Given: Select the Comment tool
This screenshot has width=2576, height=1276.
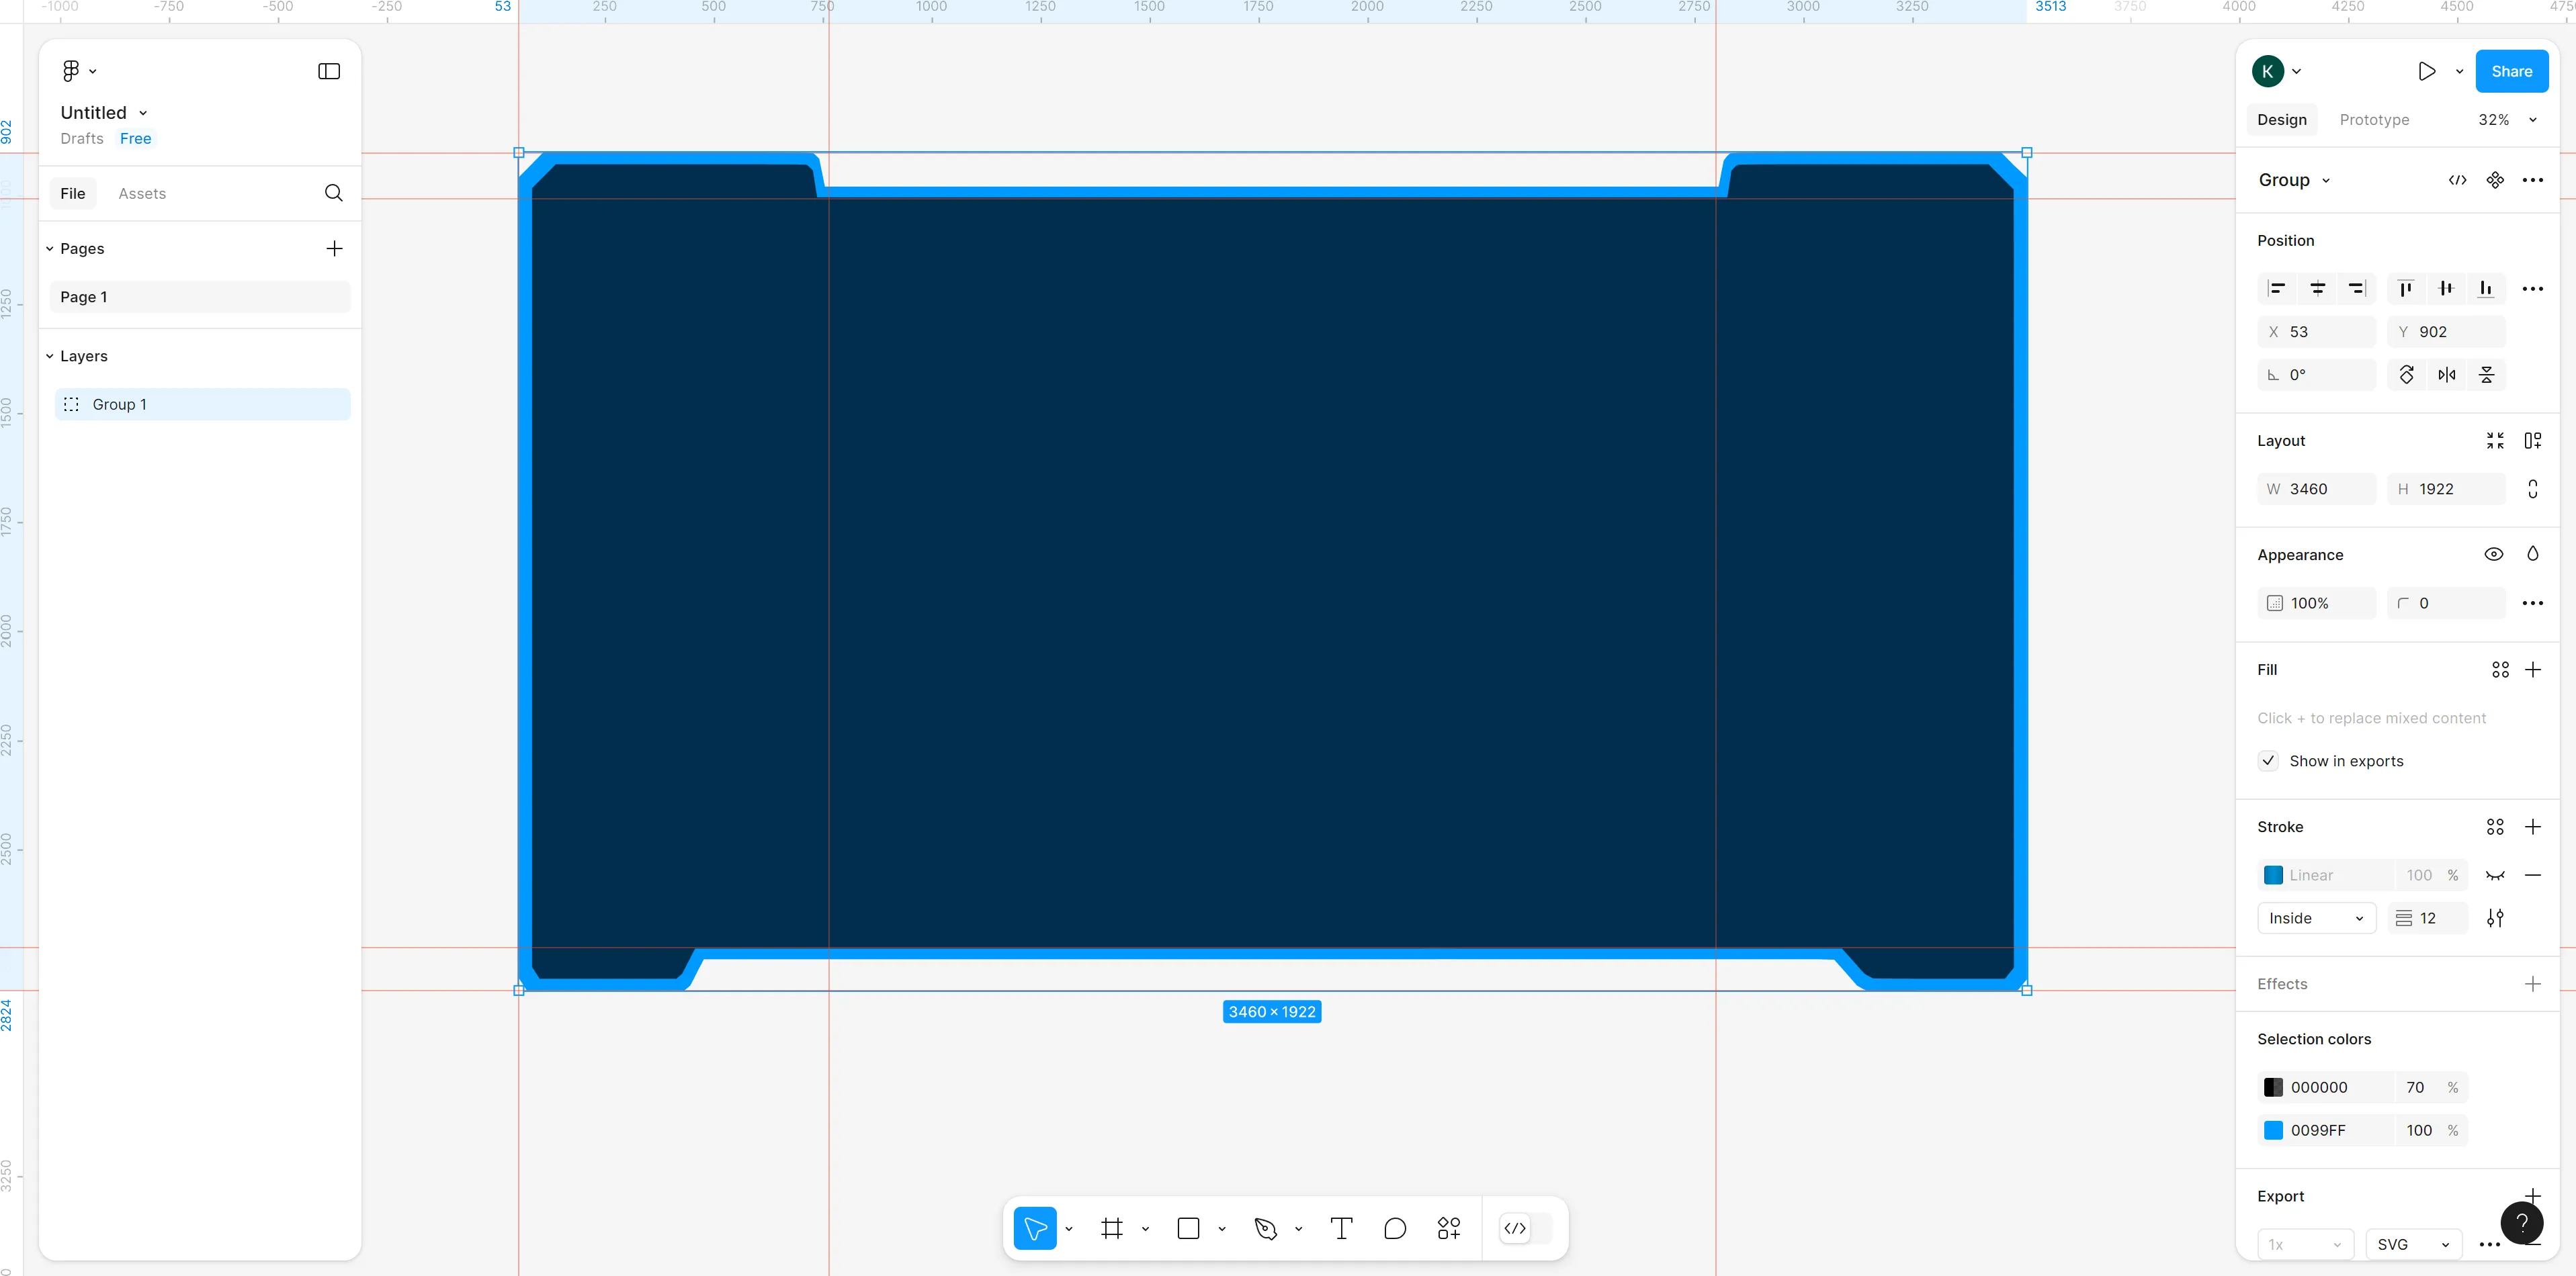Looking at the screenshot, I should click(1395, 1228).
